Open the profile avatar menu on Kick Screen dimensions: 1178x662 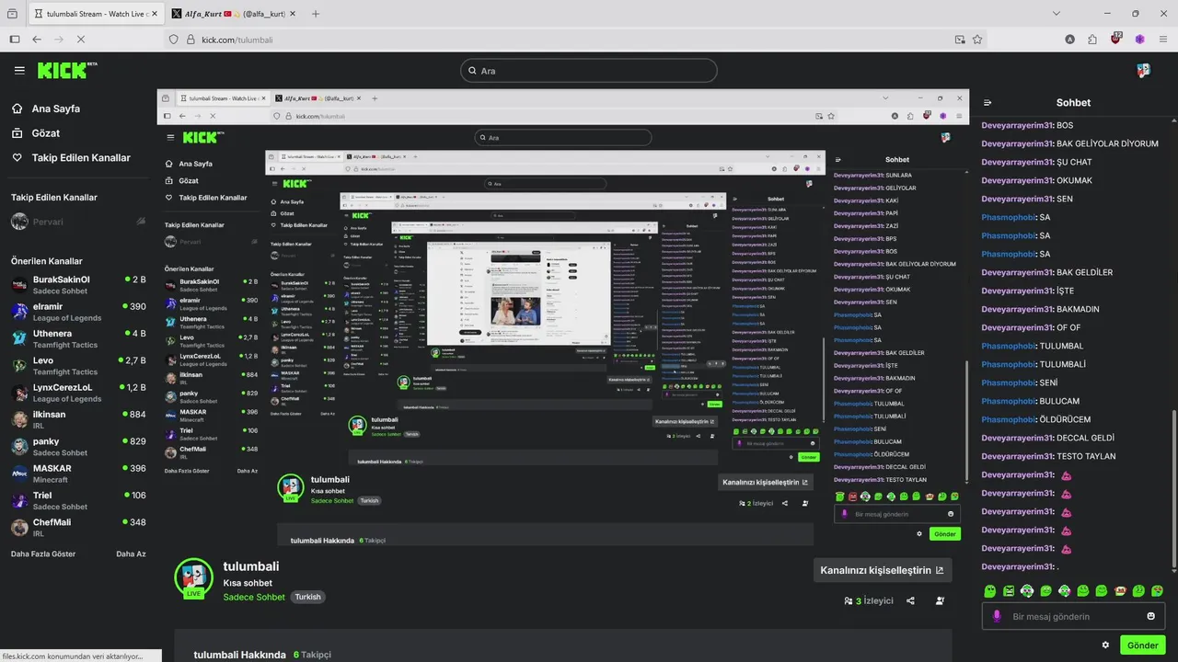[x=1143, y=70]
